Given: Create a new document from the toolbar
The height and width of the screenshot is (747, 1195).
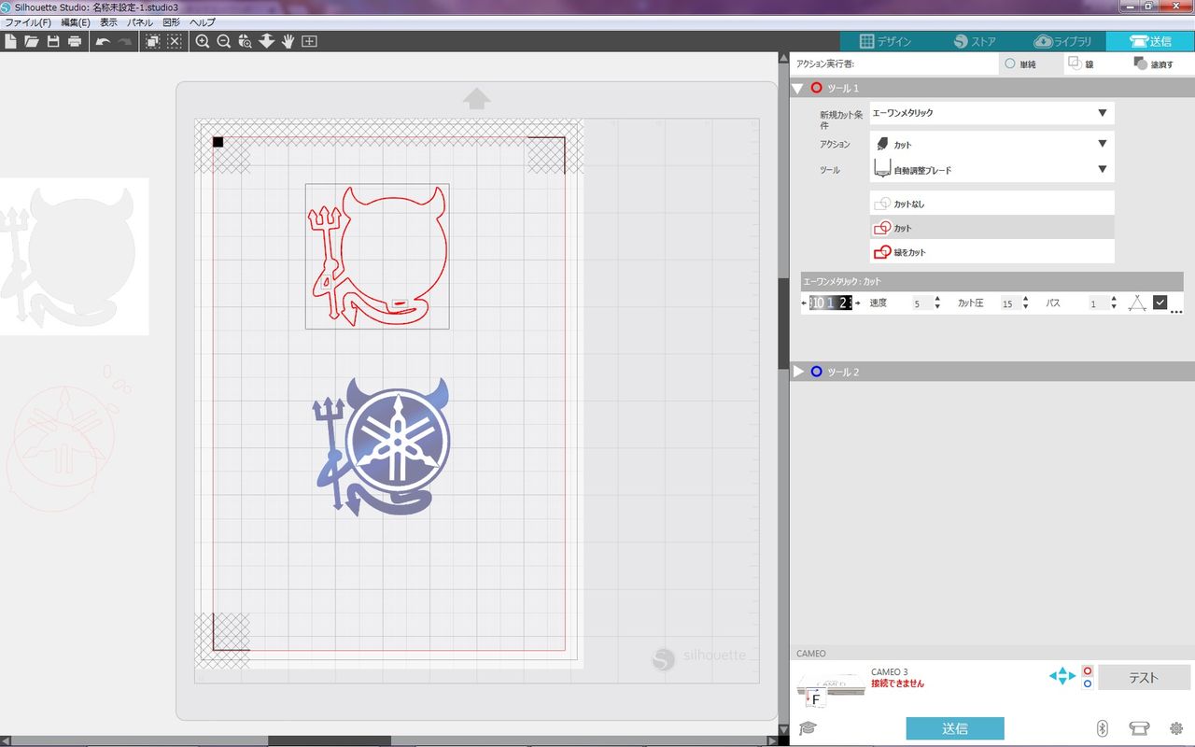Looking at the screenshot, I should point(10,41).
